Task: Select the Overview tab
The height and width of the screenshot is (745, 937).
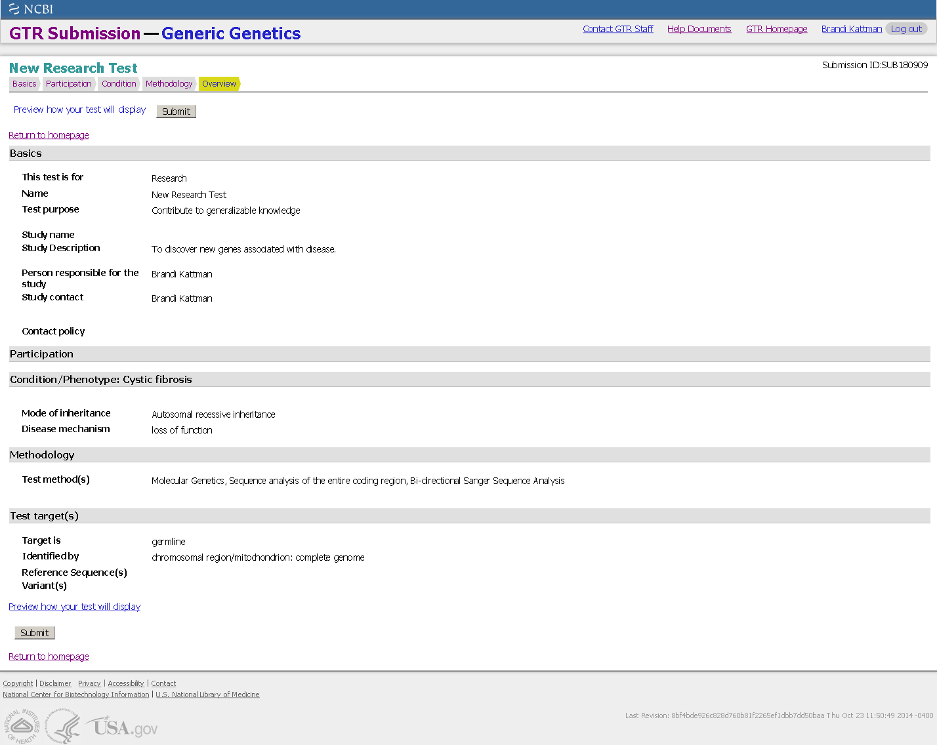Action: click(219, 84)
